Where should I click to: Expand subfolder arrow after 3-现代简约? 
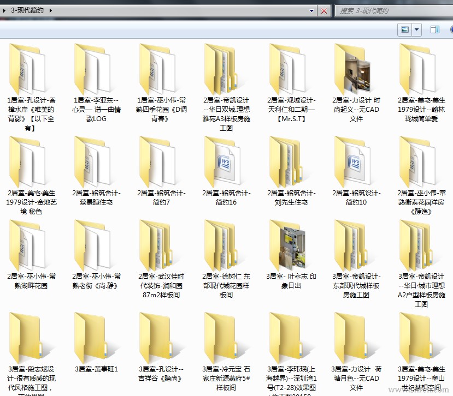(x=51, y=11)
